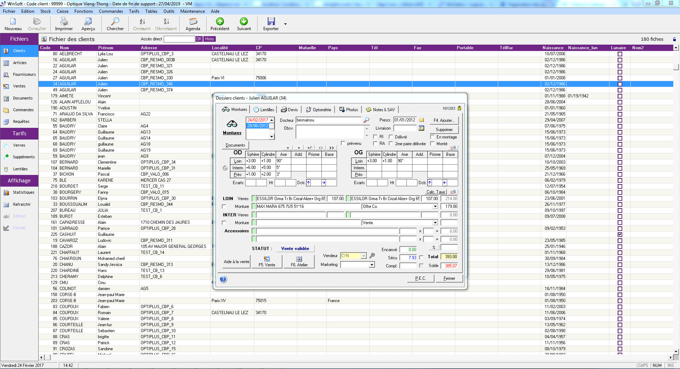
Task: Click the Imprimer printer icon
Action: 64,22
